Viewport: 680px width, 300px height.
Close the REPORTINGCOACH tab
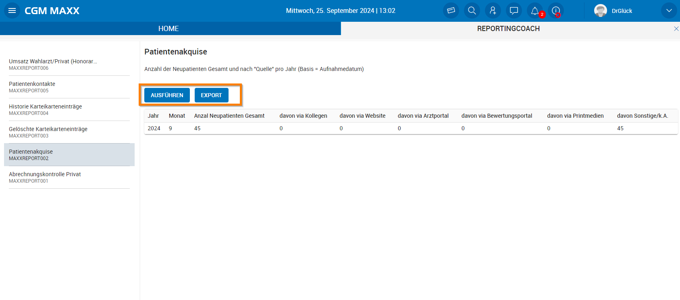click(x=676, y=29)
